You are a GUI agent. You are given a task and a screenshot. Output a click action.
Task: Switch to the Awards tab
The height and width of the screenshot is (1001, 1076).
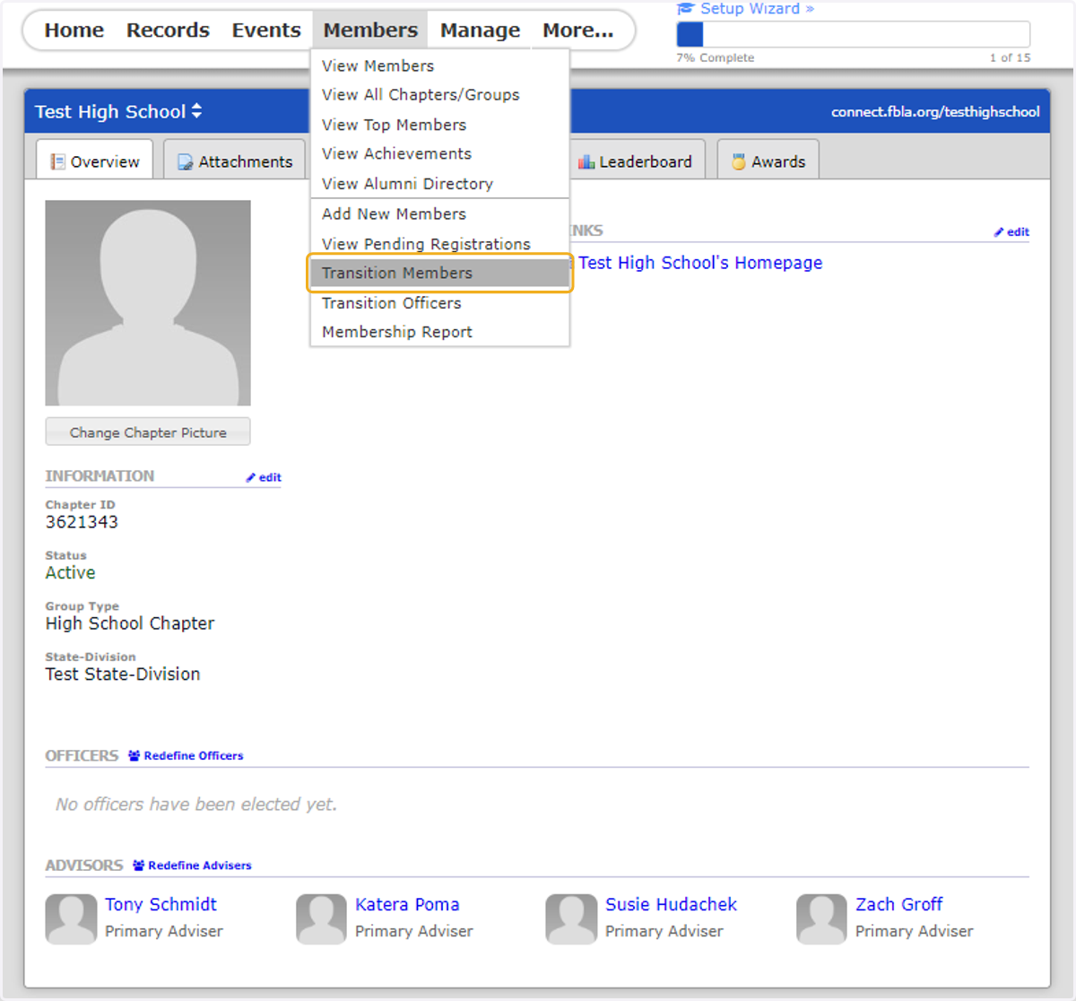768,161
